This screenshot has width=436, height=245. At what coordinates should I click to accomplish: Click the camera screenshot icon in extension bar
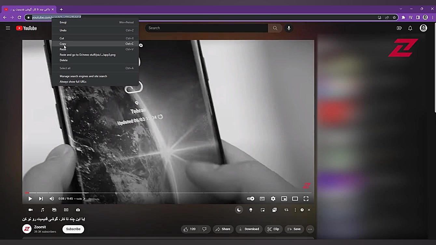point(78,210)
